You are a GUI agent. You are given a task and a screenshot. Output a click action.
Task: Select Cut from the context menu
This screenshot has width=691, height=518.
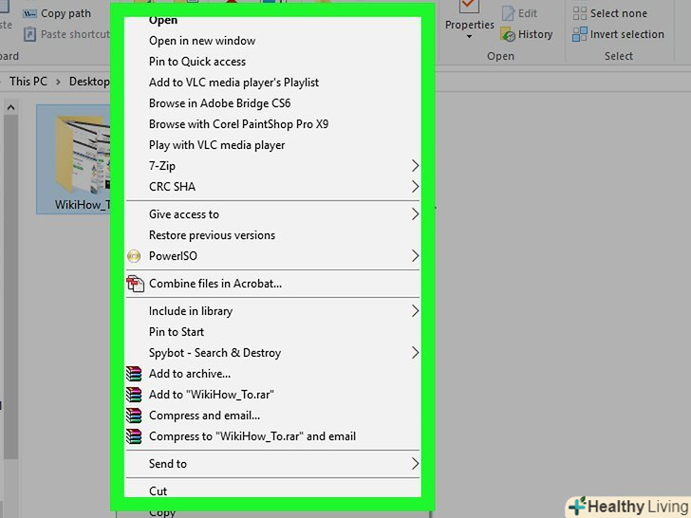272,490
